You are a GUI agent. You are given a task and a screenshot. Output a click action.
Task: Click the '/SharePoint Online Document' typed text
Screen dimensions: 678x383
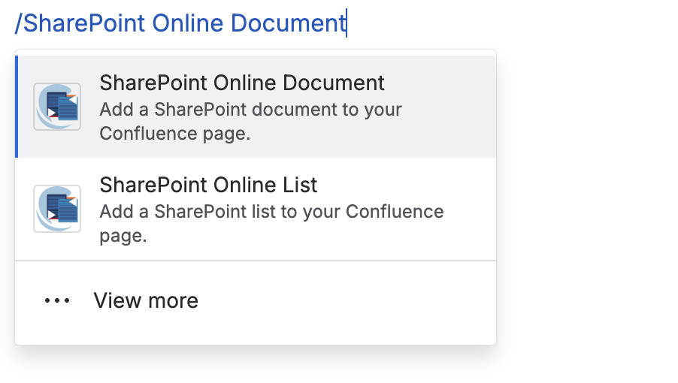(x=180, y=23)
